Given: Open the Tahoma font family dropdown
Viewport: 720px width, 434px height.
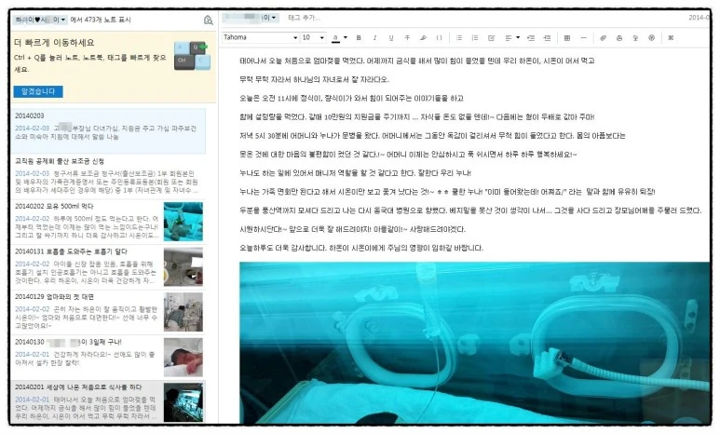Looking at the screenshot, I should (261, 37).
